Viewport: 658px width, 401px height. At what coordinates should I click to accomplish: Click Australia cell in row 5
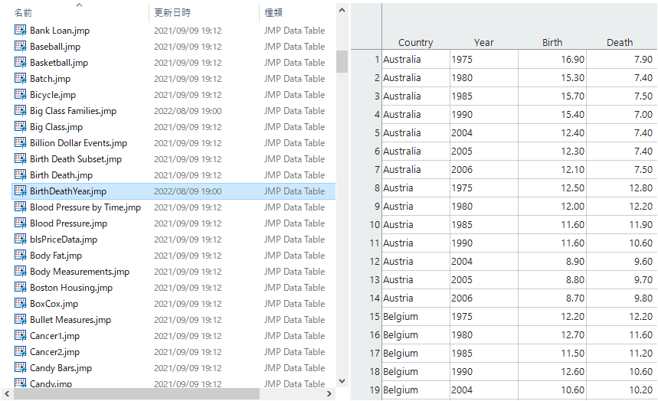pos(416,132)
